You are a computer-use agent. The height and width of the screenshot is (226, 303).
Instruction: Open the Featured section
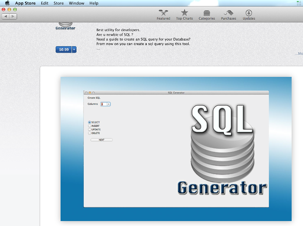pyautogui.click(x=163, y=15)
